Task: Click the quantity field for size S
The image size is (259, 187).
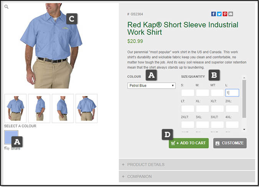Action: (188, 93)
